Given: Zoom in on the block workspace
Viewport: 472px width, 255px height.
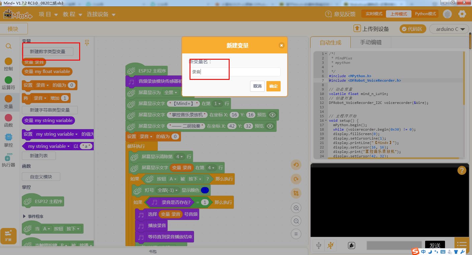Looking at the screenshot, I should click(296, 208).
